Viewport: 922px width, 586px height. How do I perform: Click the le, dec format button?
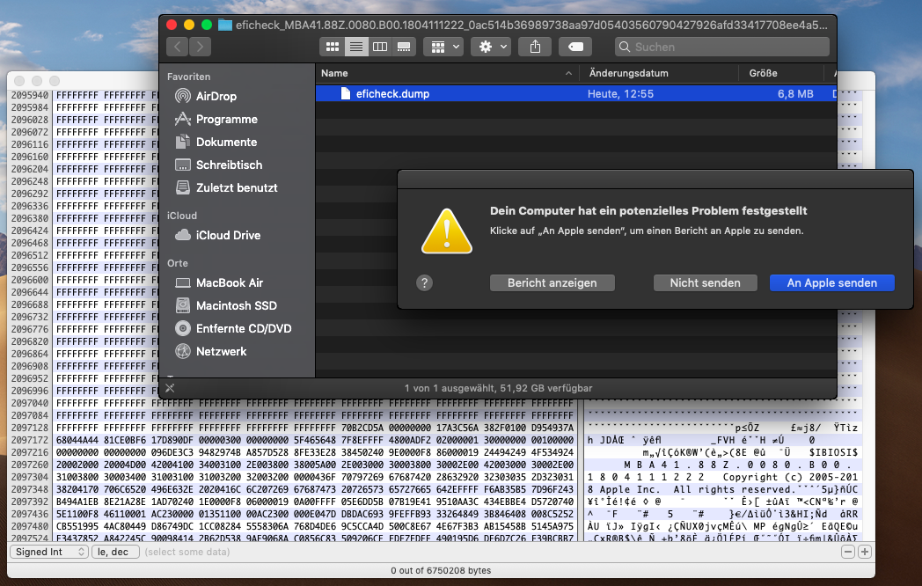pos(115,552)
